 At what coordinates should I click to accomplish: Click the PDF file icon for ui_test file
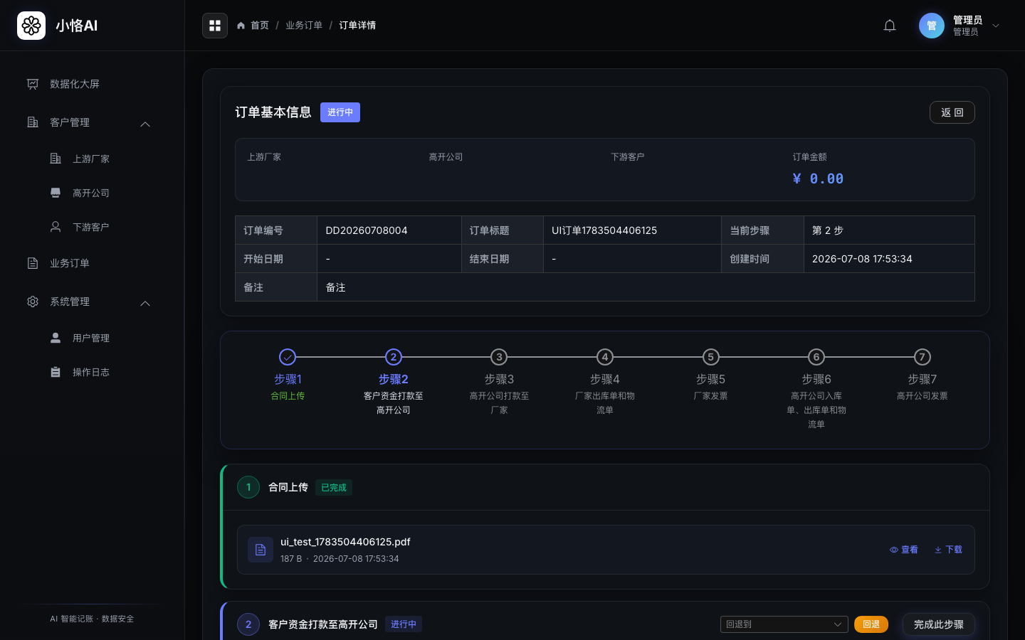point(261,550)
